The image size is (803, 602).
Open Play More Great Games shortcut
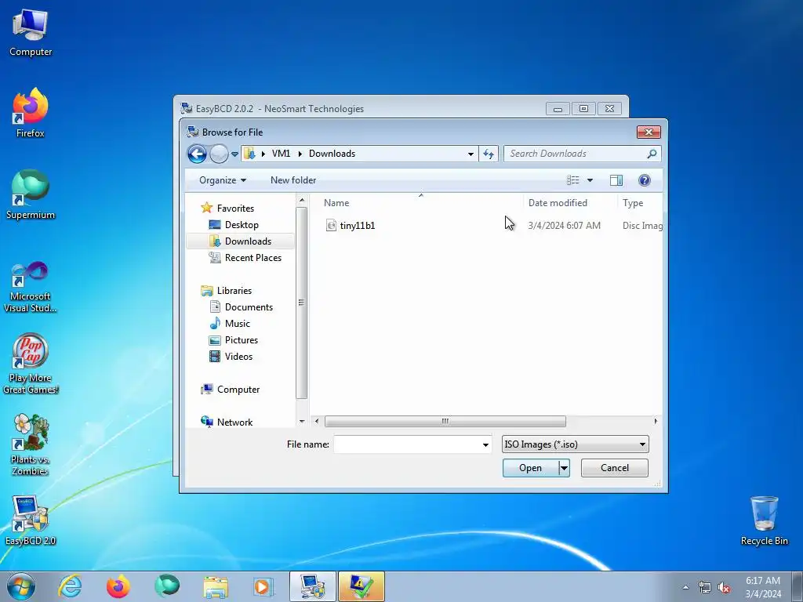point(31,364)
